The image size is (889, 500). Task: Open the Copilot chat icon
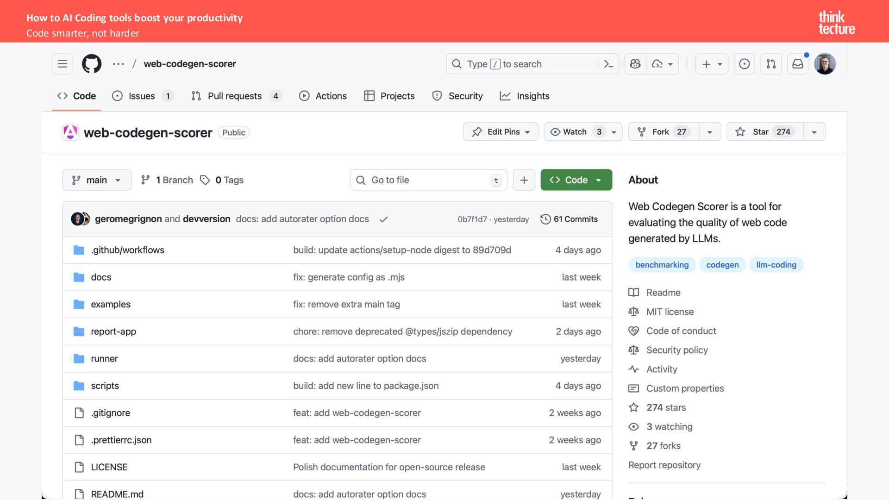coord(635,64)
